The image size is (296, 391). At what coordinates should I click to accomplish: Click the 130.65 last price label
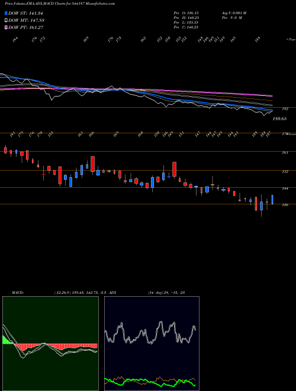279,118
